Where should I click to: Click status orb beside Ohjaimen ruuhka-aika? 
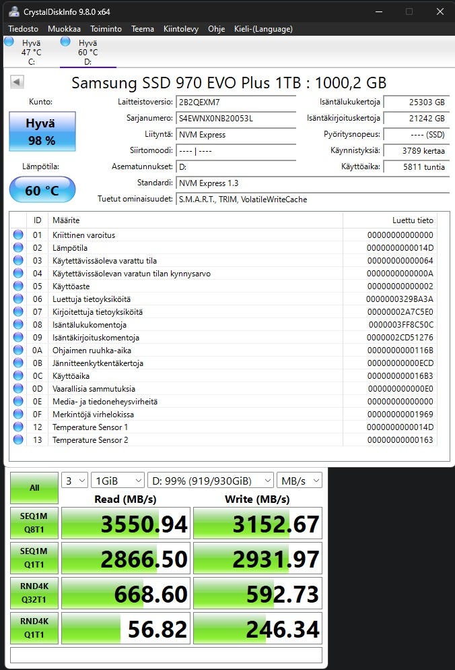pos(18,350)
